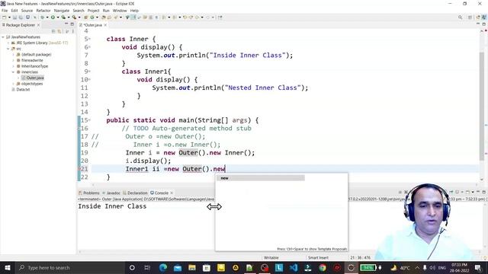Click the green Run toolbar button
This screenshot has height=274, width=488.
[53, 18]
